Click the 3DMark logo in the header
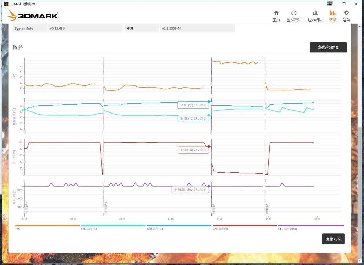 click(x=33, y=16)
